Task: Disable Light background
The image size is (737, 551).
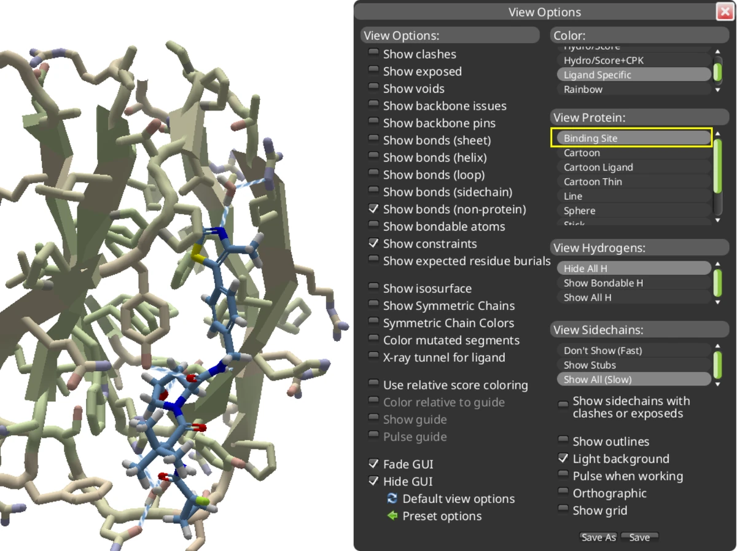Action: [563, 457]
